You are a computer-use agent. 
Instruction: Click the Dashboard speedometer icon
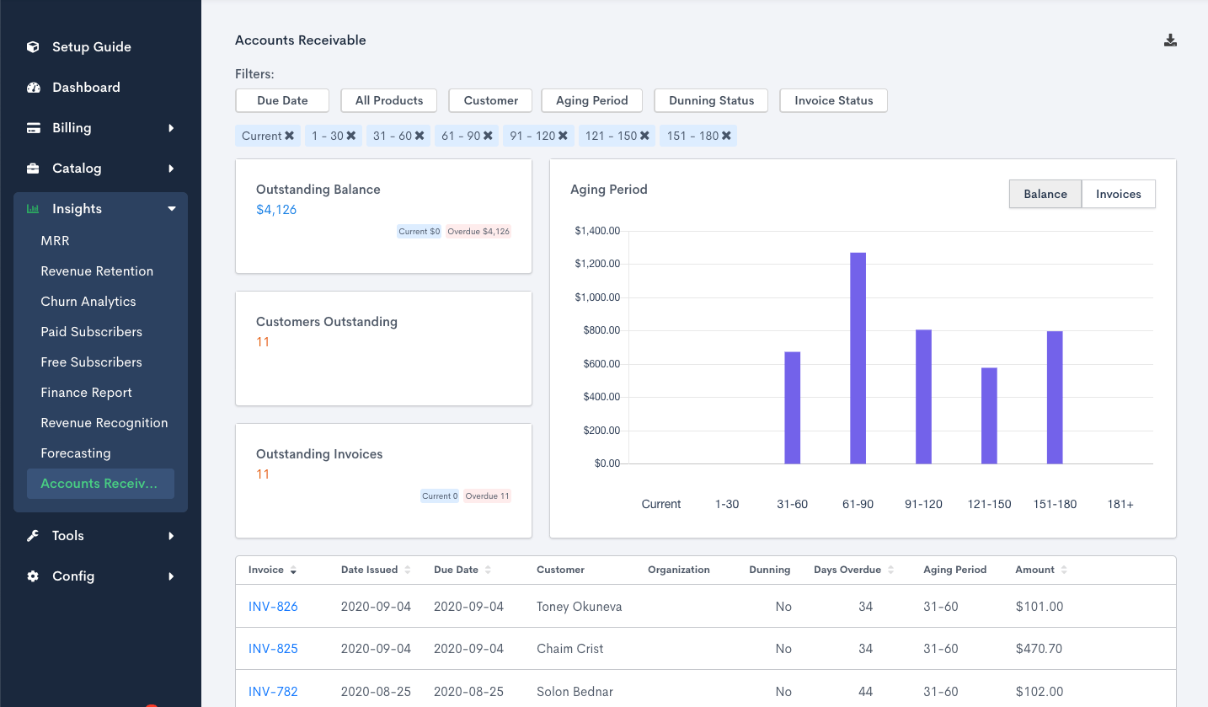coord(32,87)
